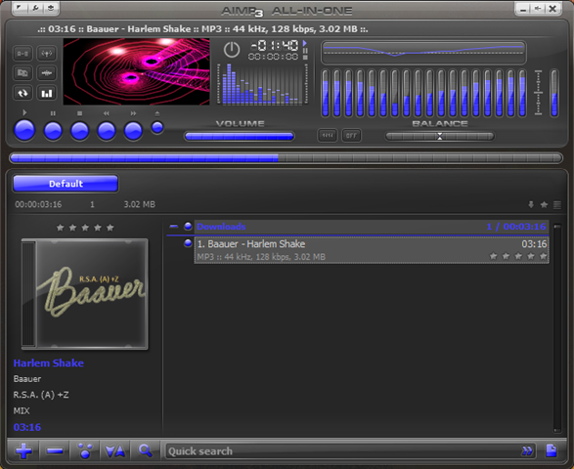574x469 pixels.
Task: Click star icon in playlist header
Action: pyautogui.click(x=544, y=204)
